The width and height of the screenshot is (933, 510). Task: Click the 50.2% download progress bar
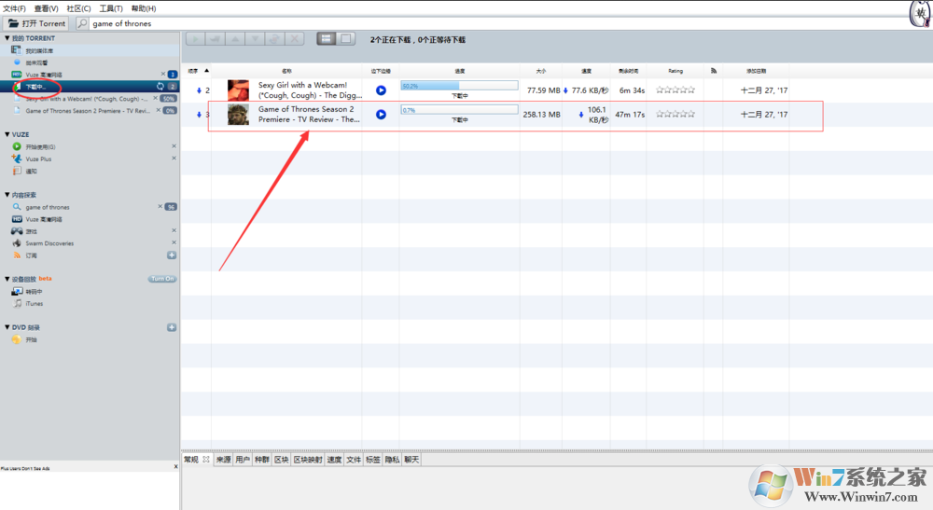click(459, 86)
